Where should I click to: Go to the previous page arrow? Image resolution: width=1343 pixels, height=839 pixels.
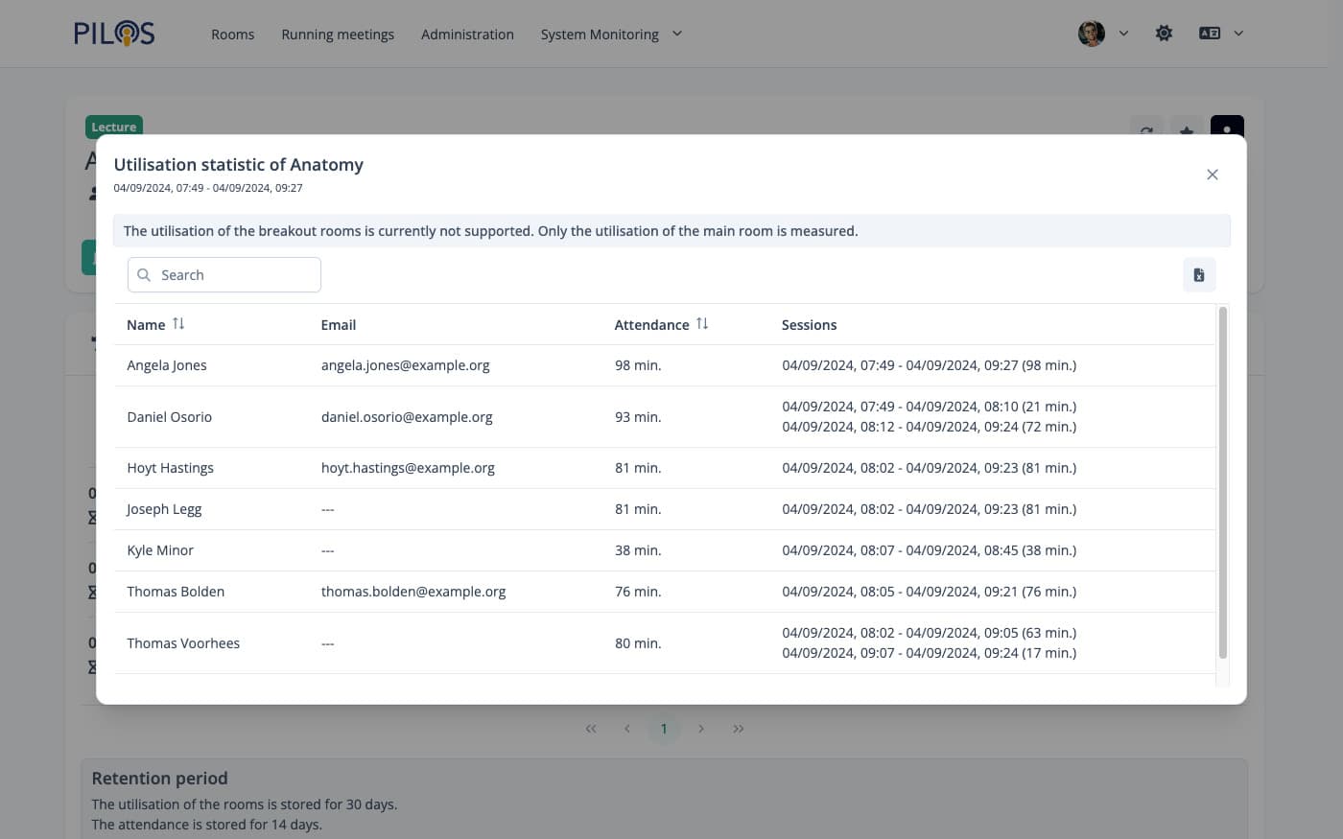(x=627, y=729)
